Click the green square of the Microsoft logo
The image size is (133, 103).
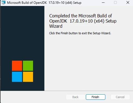[28, 66]
